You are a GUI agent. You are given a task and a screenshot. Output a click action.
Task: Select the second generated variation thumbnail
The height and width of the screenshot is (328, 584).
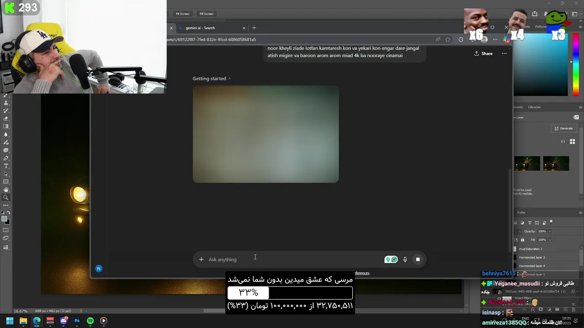click(556, 163)
